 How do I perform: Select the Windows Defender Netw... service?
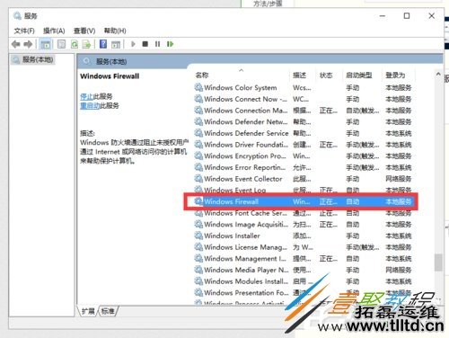[304, 121]
